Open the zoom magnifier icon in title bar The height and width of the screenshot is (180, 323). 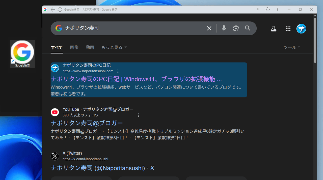(x=258, y=10)
